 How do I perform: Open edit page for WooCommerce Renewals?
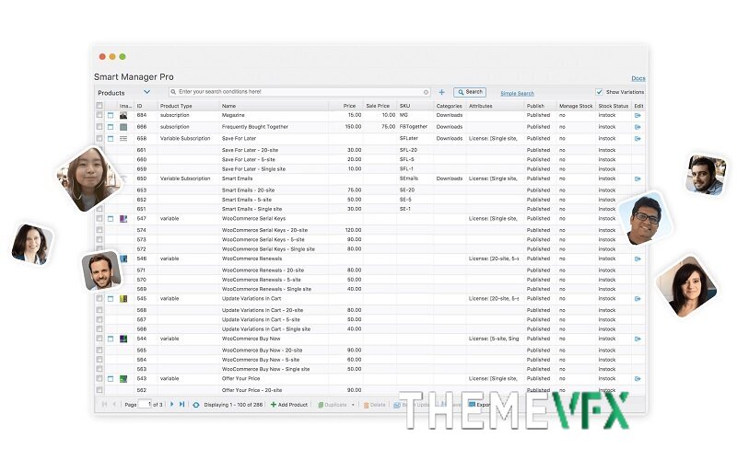tap(638, 259)
